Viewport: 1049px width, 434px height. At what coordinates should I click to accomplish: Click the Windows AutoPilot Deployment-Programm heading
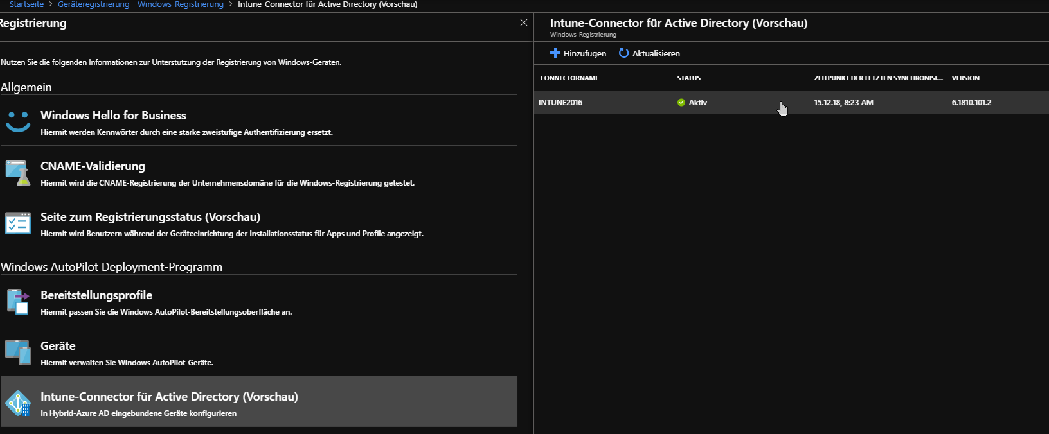(112, 267)
